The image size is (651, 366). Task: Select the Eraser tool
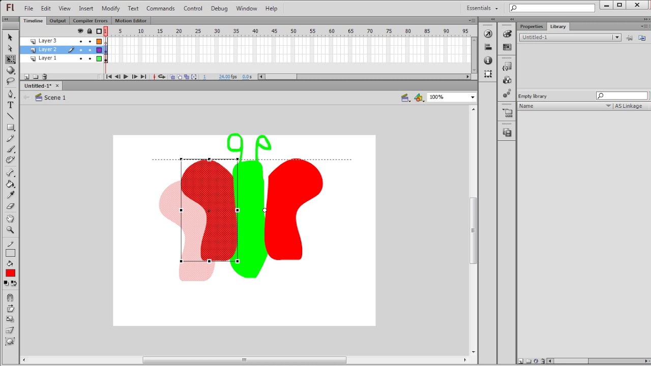tap(10, 206)
